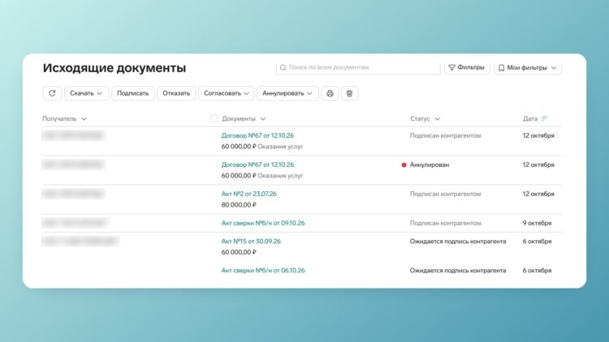Click status of Акт №15 row
This screenshot has width=609, height=342.
click(x=457, y=242)
